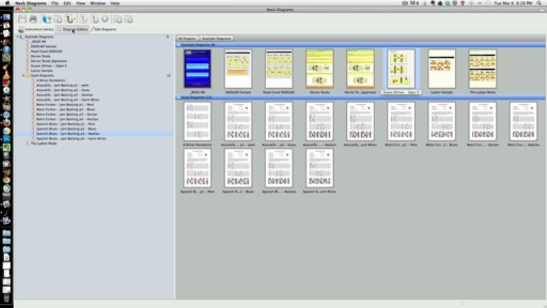Select the Duane Allman - Open E thumbnail

coord(401,69)
